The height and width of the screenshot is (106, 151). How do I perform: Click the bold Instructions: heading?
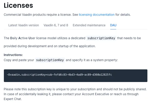13,55
